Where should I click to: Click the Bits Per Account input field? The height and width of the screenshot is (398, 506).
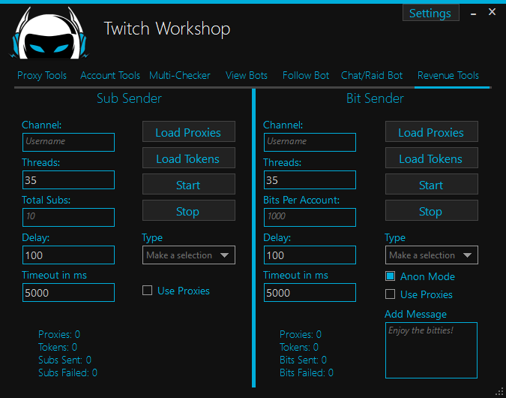click(x=310, y=218)
